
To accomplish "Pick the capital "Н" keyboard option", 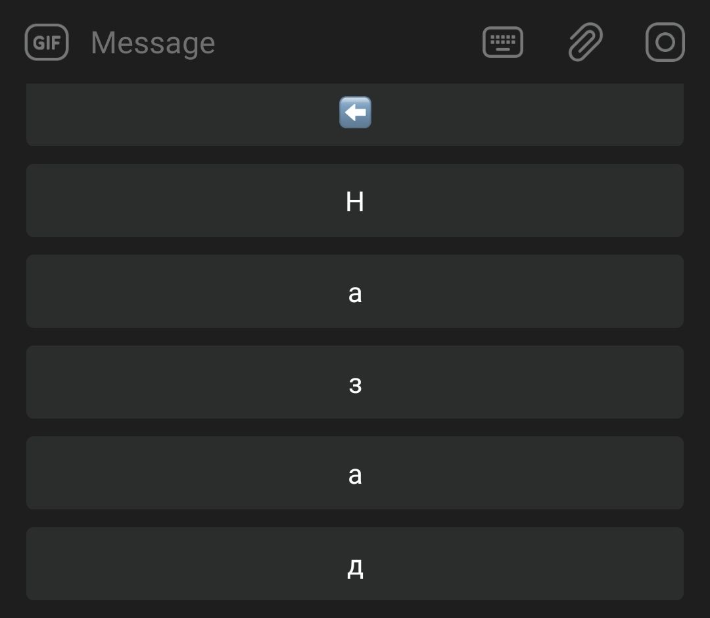I will coord(355,201).
